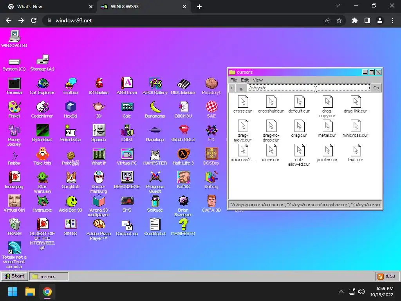Expand the tab search chevron in Chrome

338,5
